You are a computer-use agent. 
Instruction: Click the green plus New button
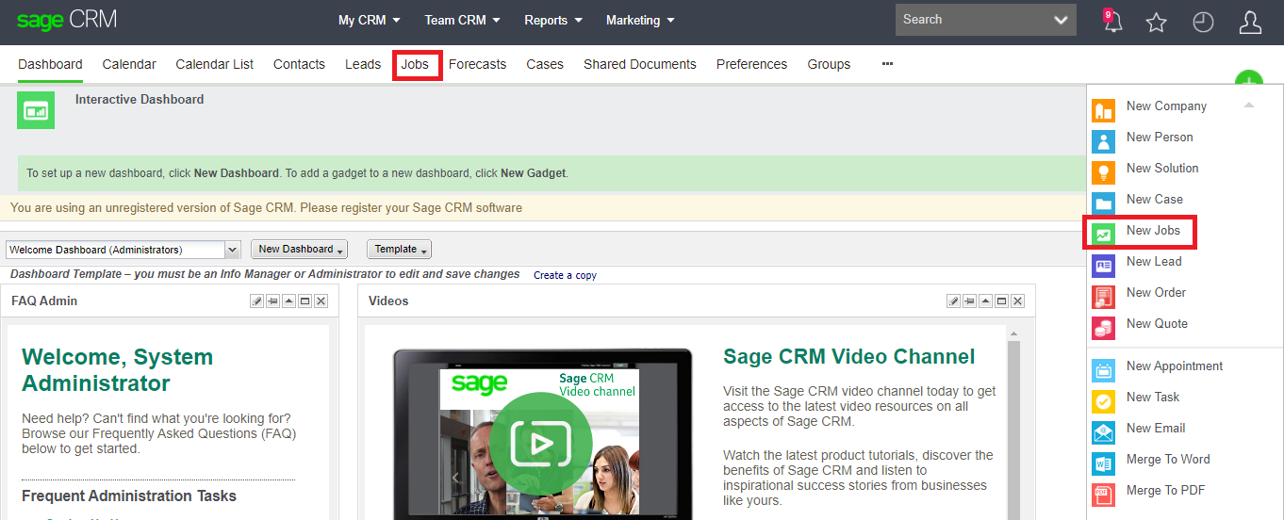point(1248,80)
